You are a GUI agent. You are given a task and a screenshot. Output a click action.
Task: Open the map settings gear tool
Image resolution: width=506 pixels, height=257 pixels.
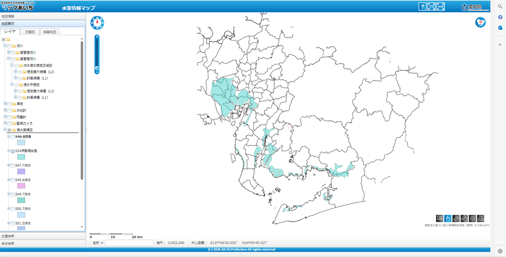472,219
